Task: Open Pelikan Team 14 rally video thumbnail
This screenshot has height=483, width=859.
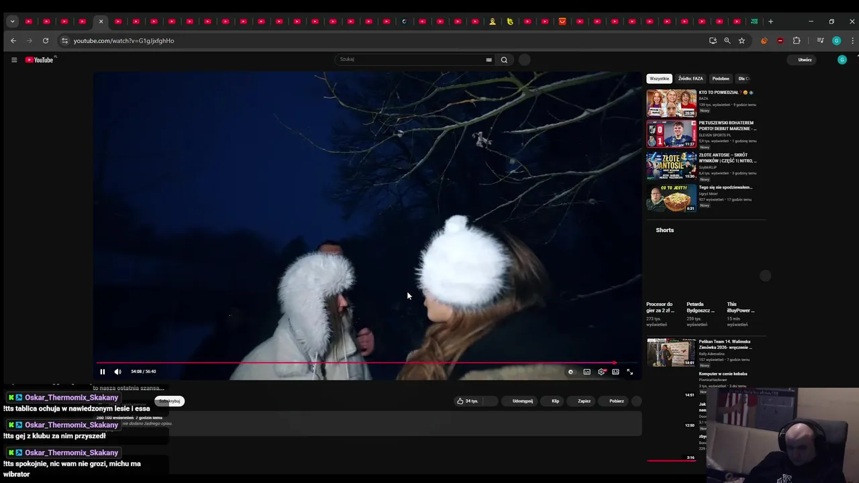Action: (x=671, y=352)
